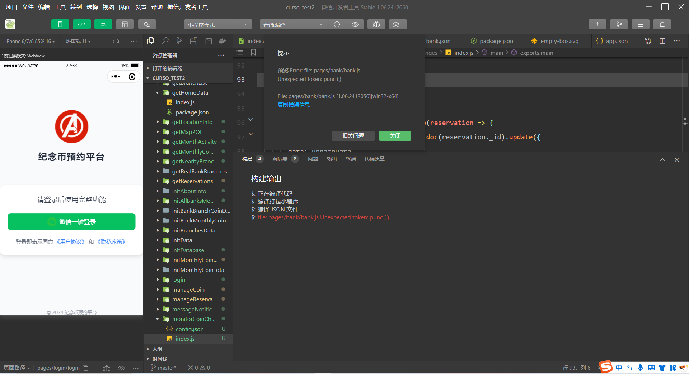
Task: Click the upload icon in toolbar
Action: click(x=597, y=24)
